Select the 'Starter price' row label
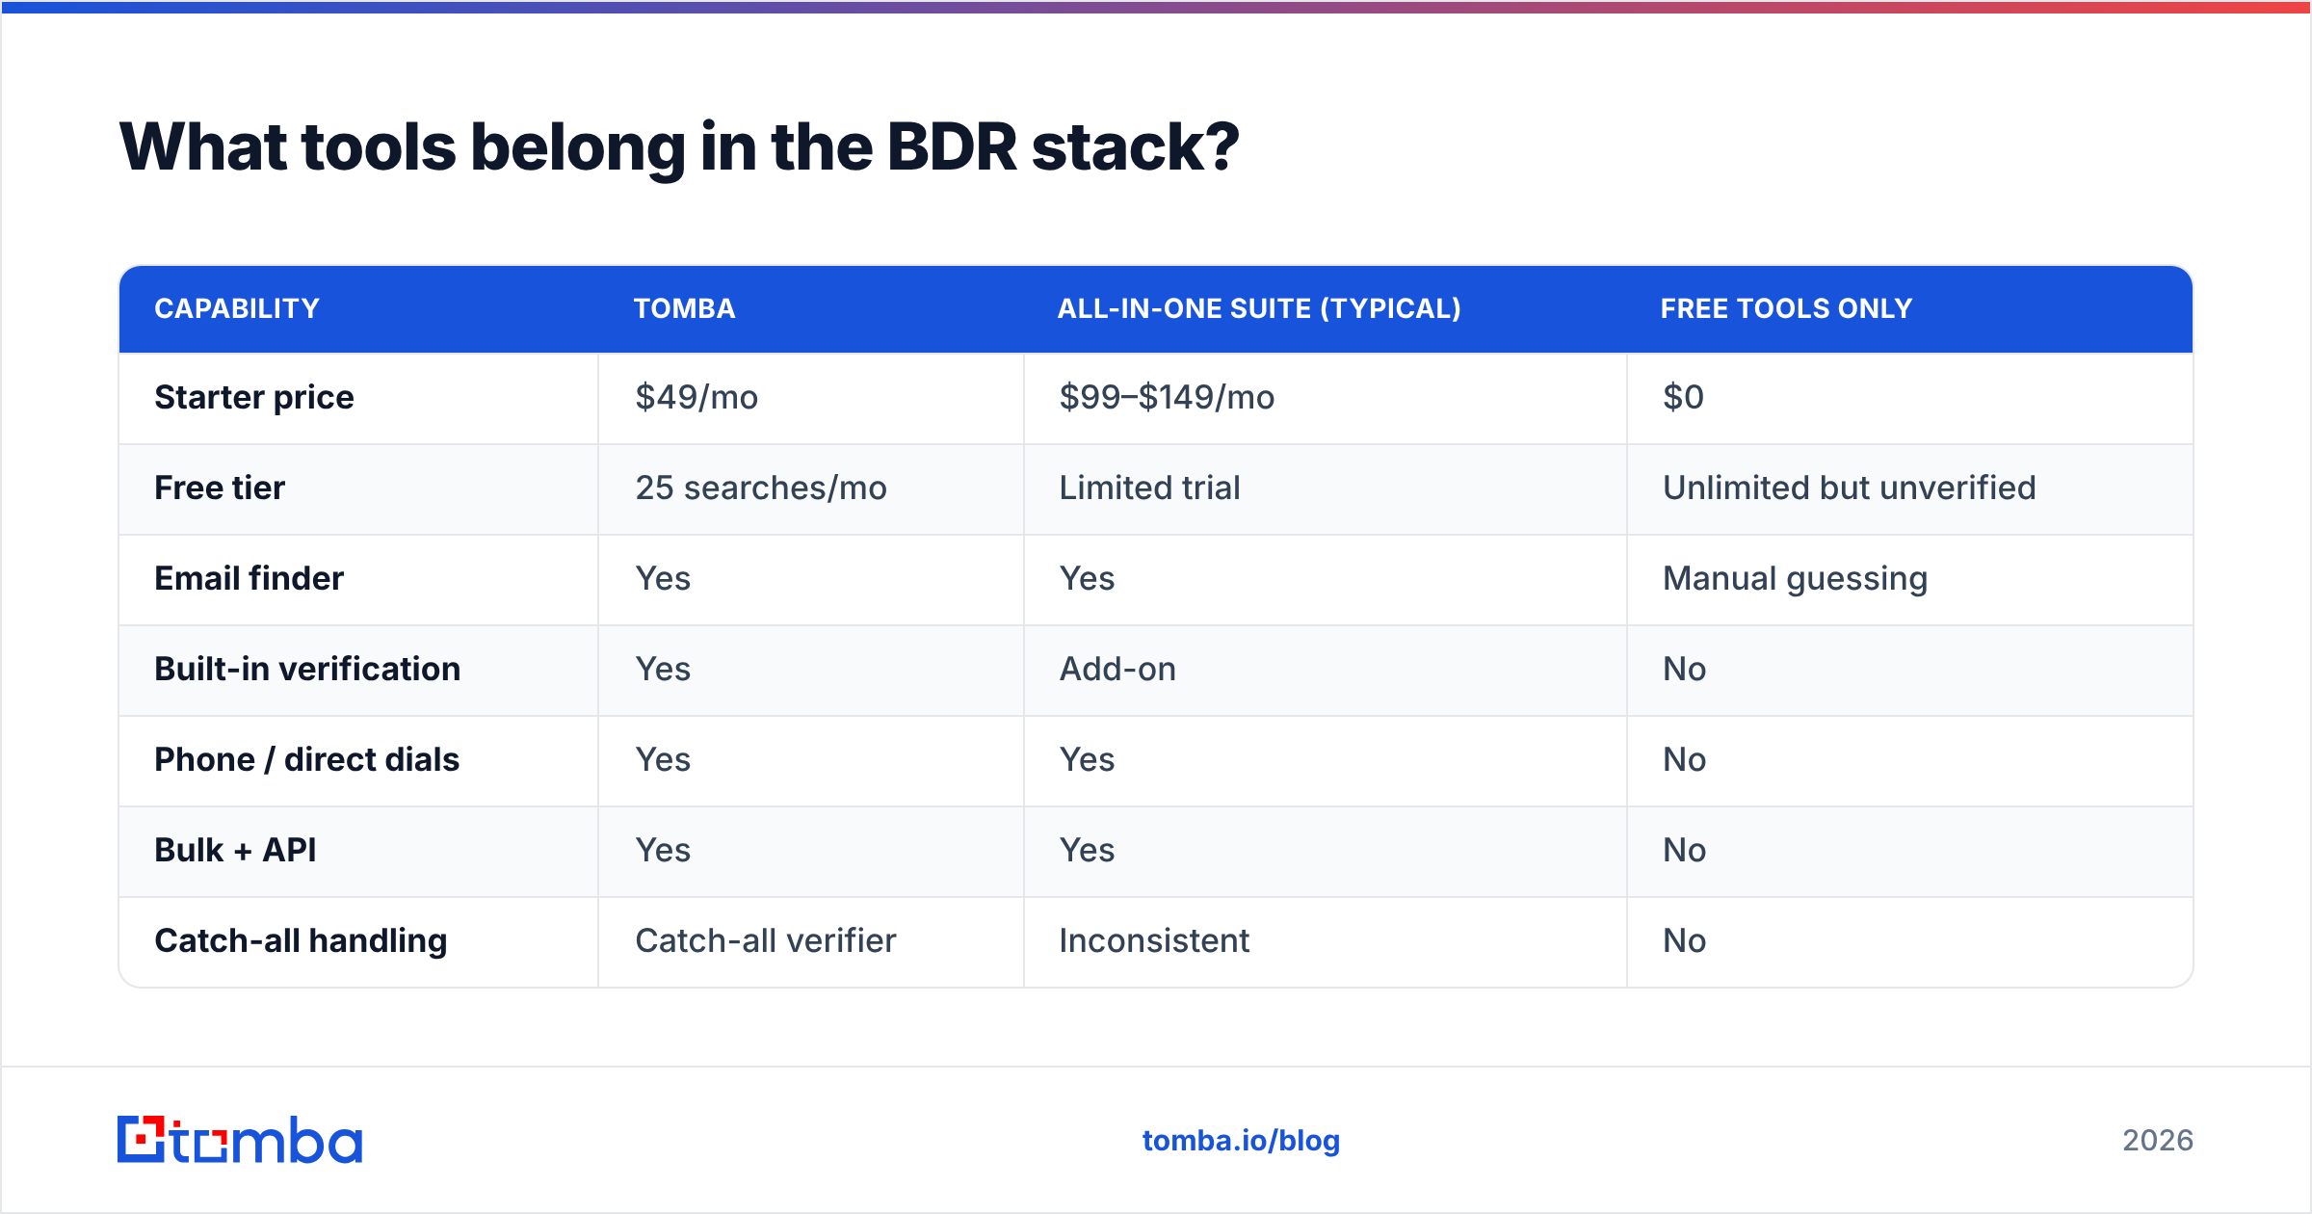2312x1214 pixels. click(254, 397)
